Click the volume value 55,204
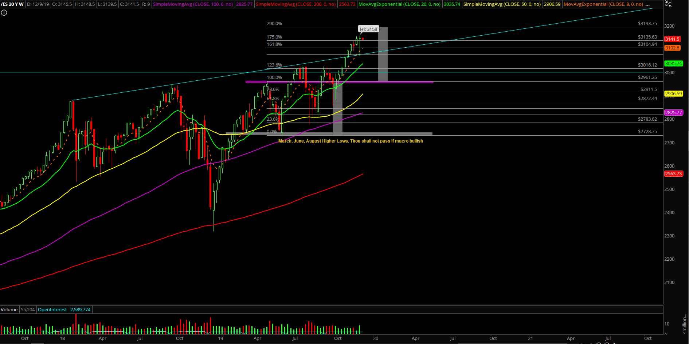The width and height of the screenshot is (689, 344). pyautogui.click(x=28, y=310)
